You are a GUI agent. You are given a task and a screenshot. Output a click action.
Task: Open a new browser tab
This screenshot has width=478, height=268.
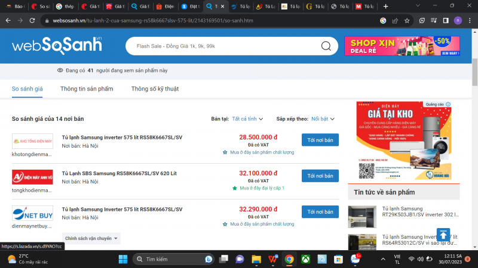pyautogui.click(x=385, y=6)
